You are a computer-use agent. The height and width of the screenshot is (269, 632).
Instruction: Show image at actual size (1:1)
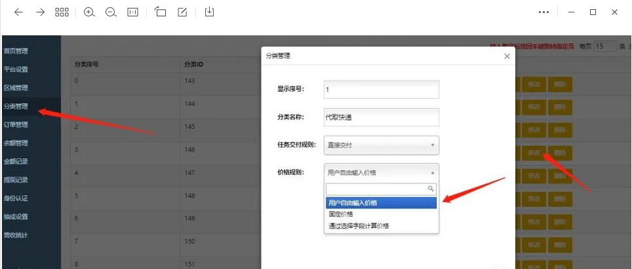pyautogui.click(x=132, y=12)
